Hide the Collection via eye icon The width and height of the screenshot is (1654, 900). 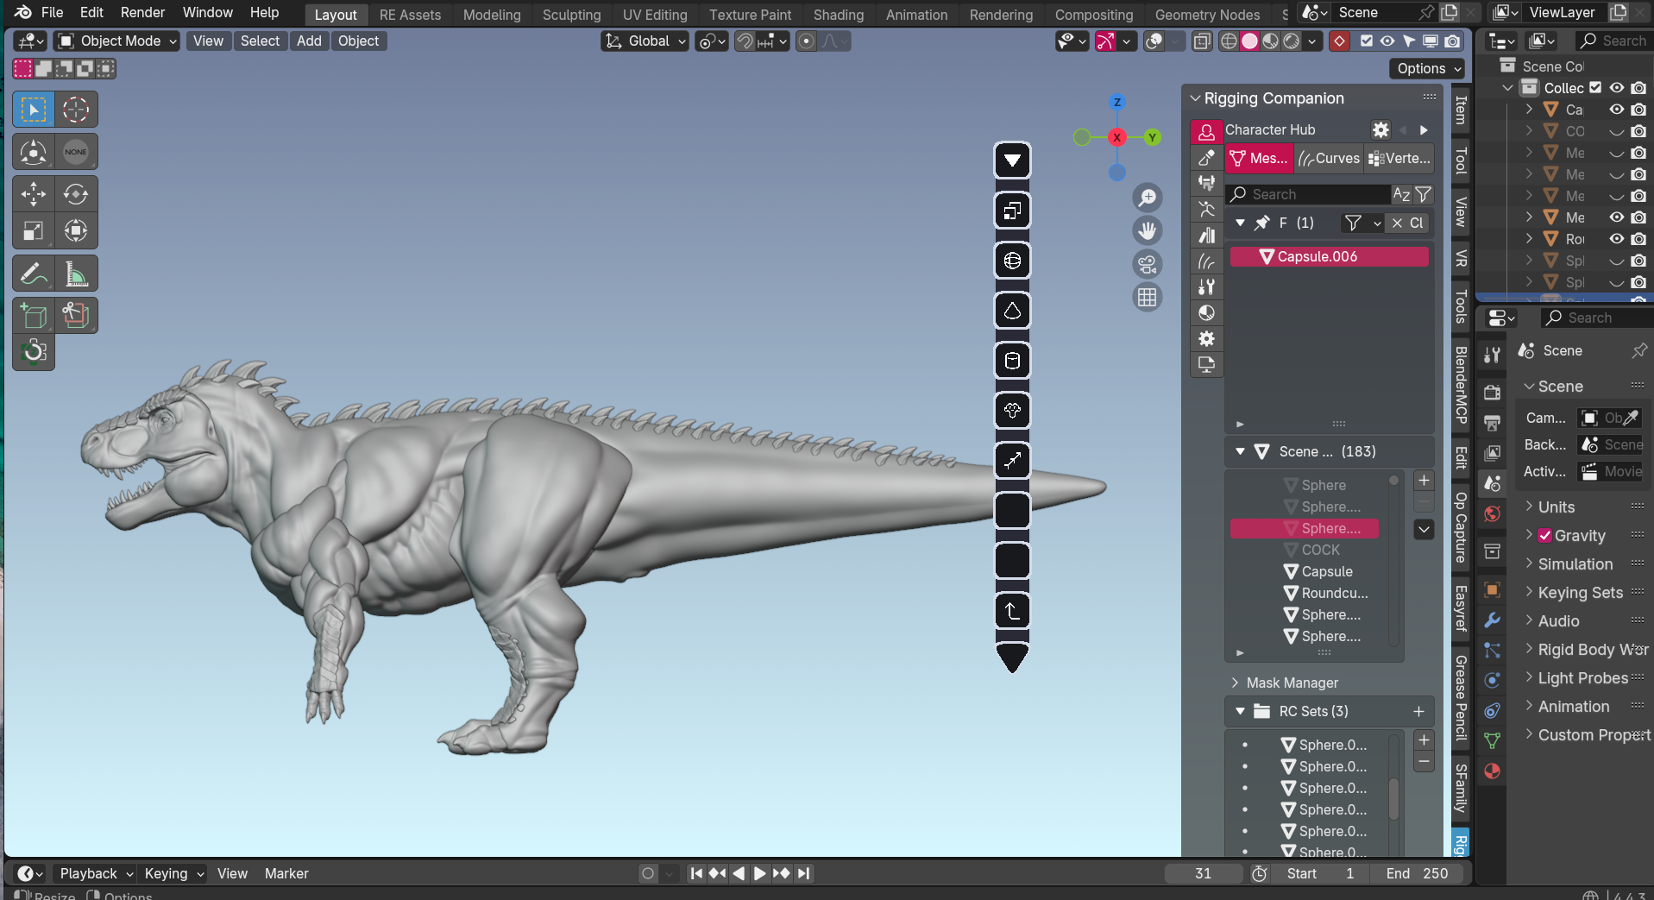(1616, 88)
